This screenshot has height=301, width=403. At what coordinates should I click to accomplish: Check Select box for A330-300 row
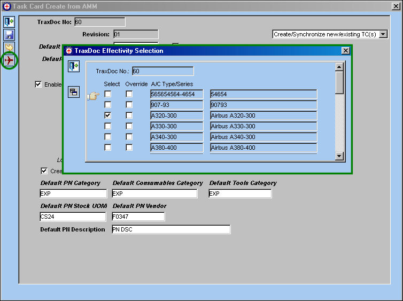click(x=107, y=126)
